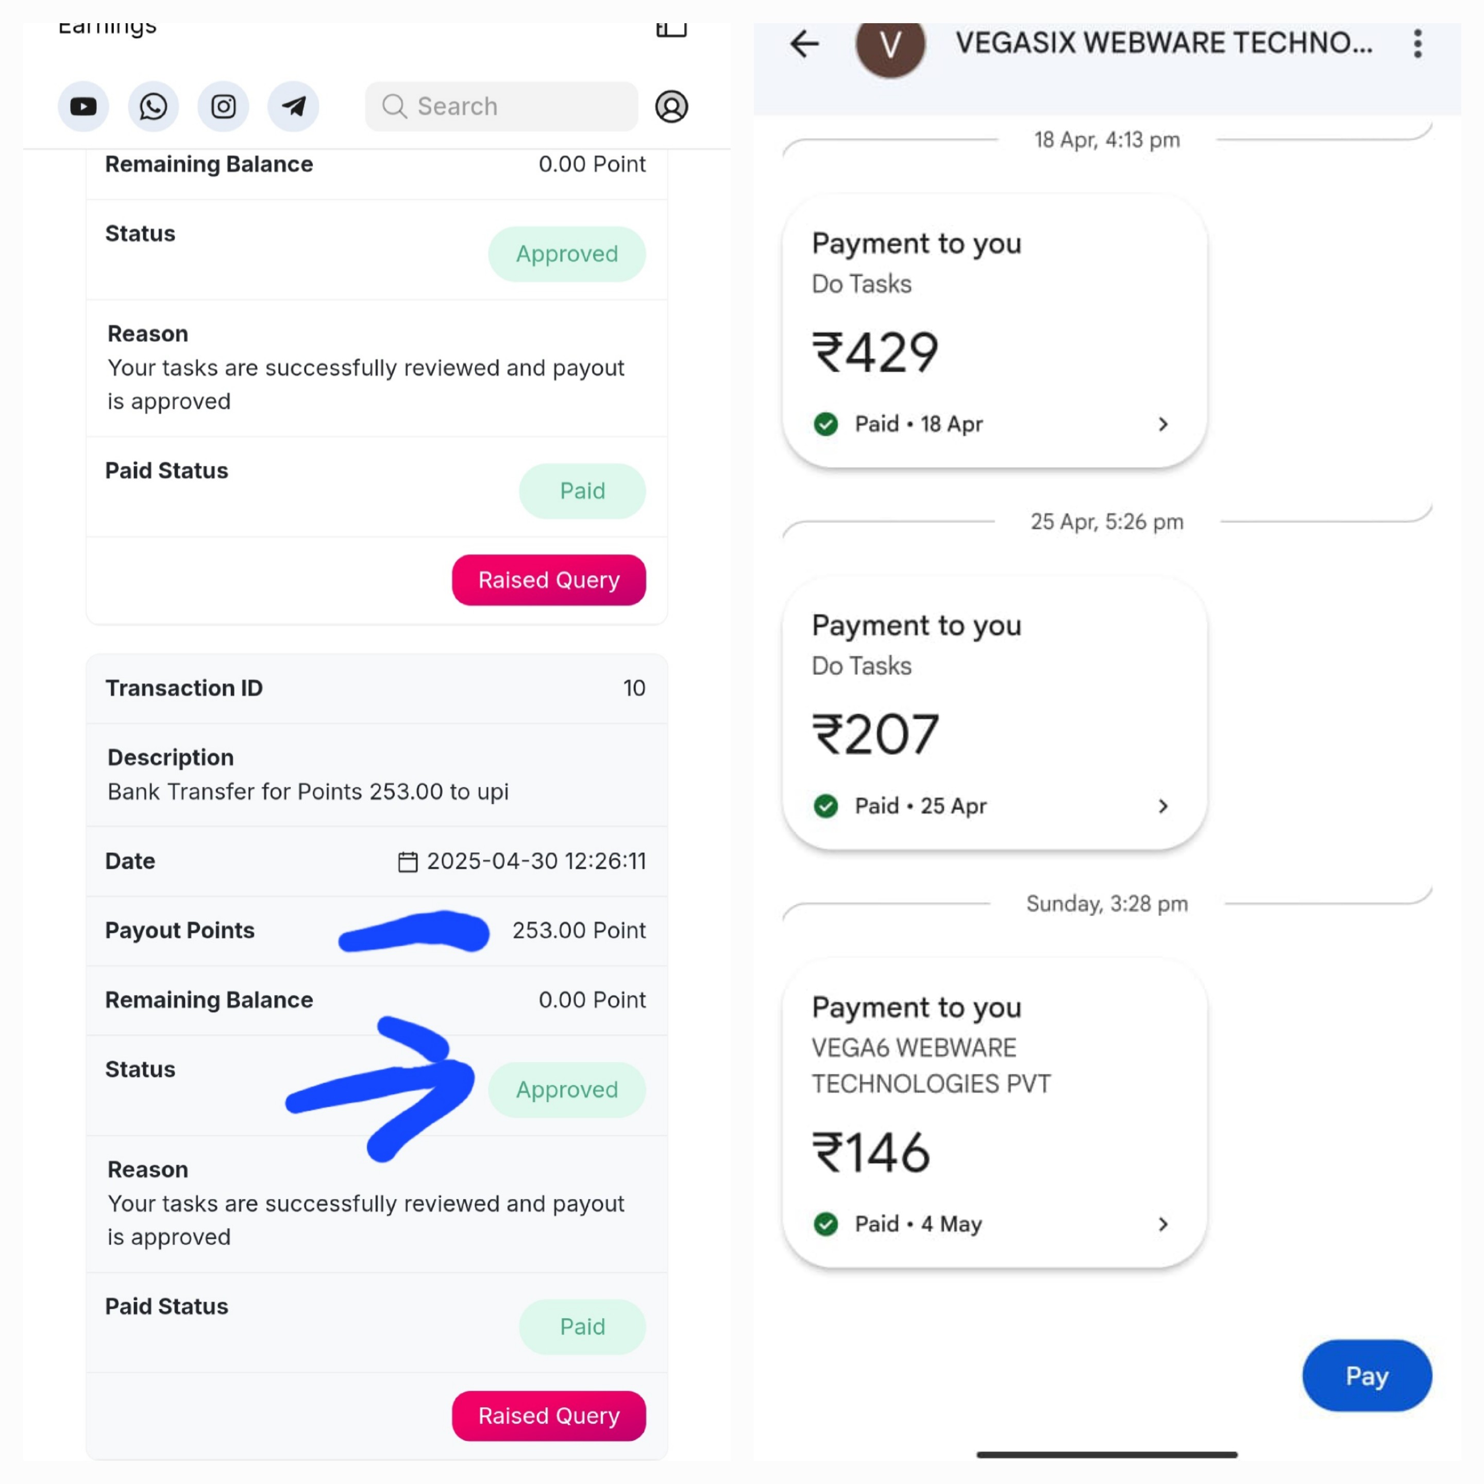Open the user profile icon
This screenshot has width=1484, height=1484.
671,106
